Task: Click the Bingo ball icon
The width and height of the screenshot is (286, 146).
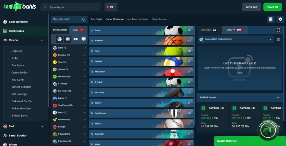Action: (5, 144)
